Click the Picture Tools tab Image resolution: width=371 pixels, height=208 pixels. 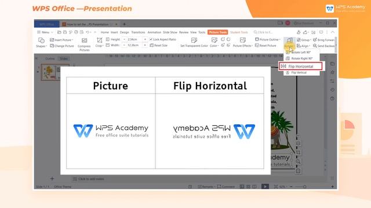(218, 32)
